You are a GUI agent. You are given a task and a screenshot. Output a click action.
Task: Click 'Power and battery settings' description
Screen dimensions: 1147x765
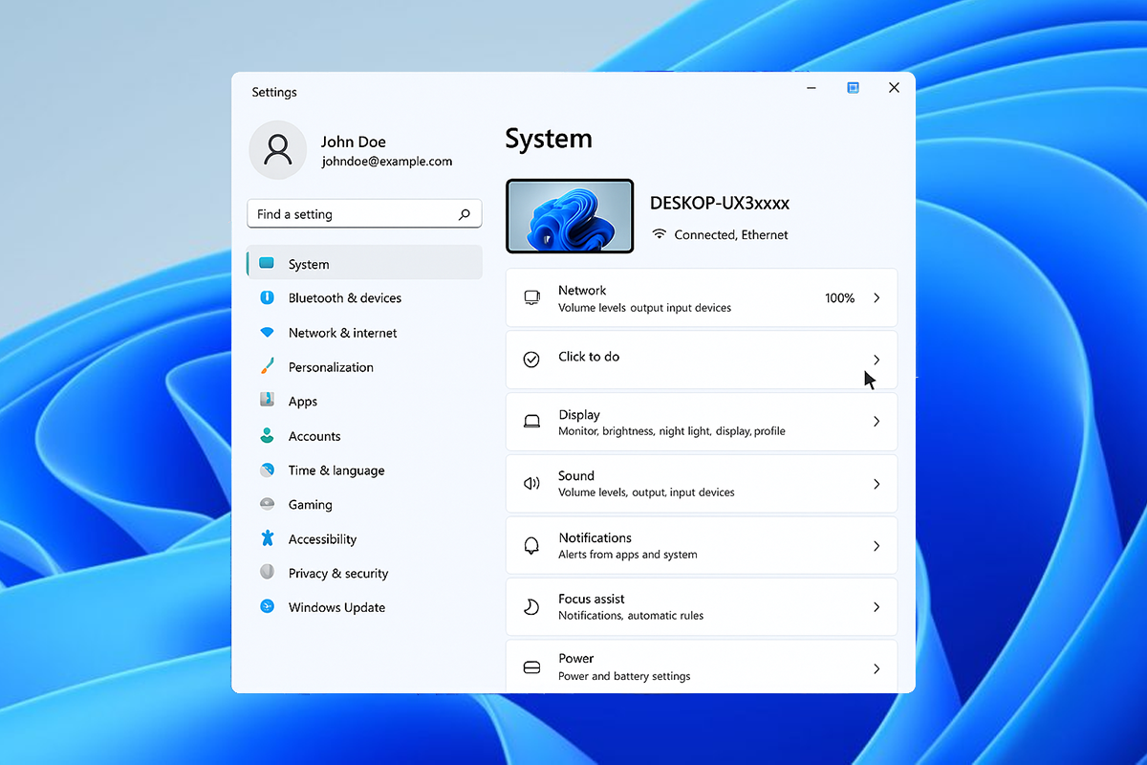624,676
